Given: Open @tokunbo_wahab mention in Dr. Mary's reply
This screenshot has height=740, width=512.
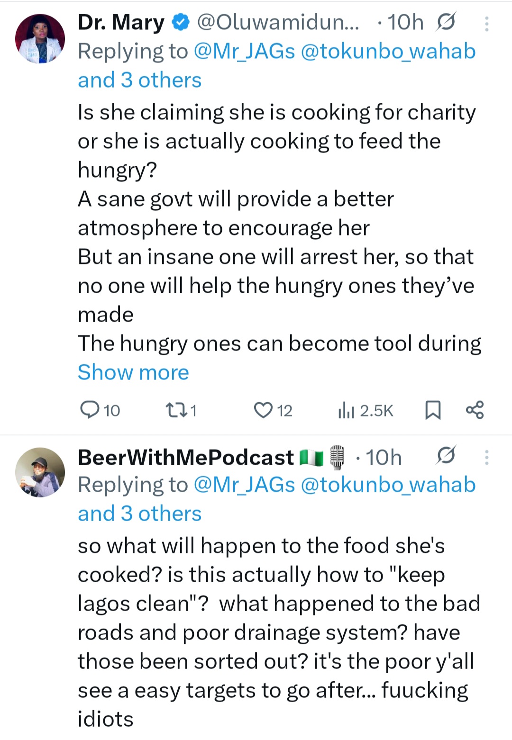Looking at the screenshot, I should [388, 51].
